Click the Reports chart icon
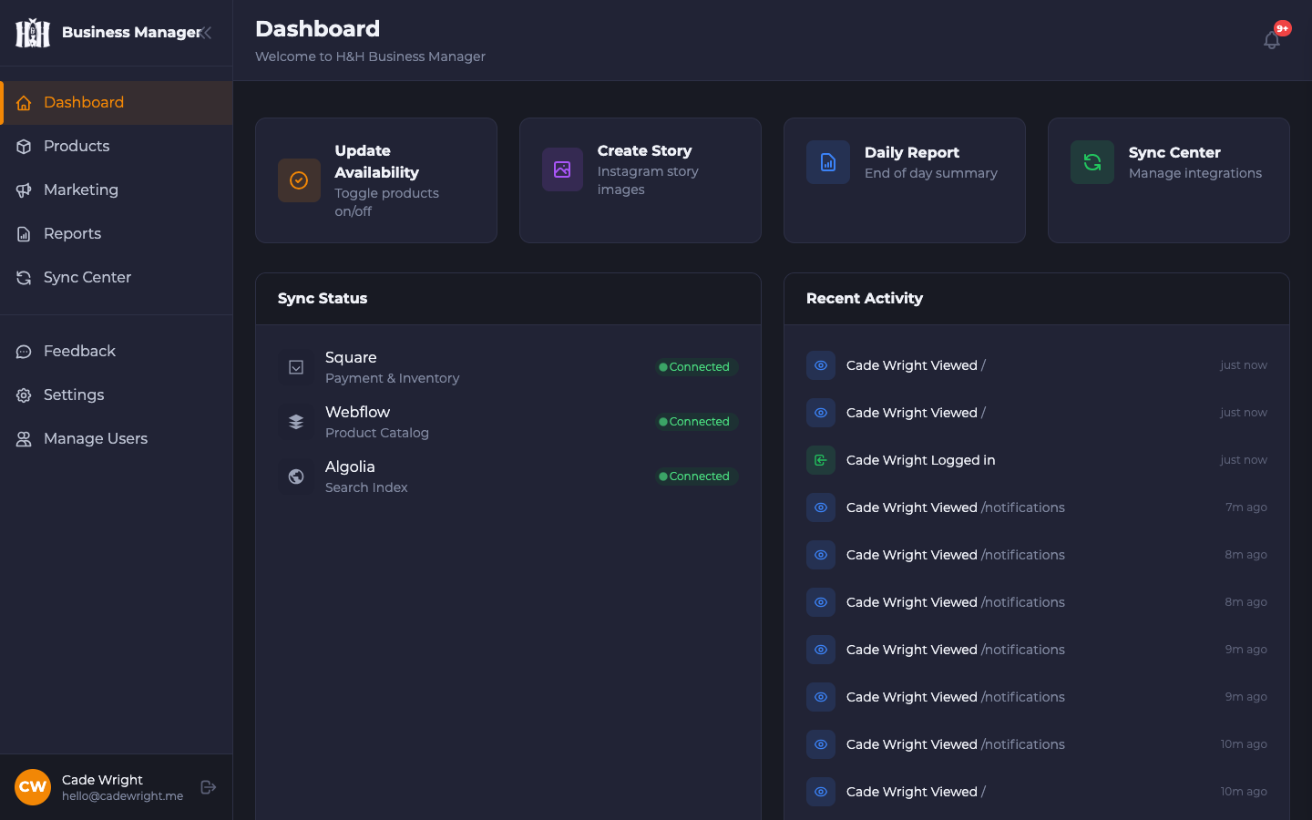Image resolution: width=1312 pixels, height=820 pixels. 24,234
